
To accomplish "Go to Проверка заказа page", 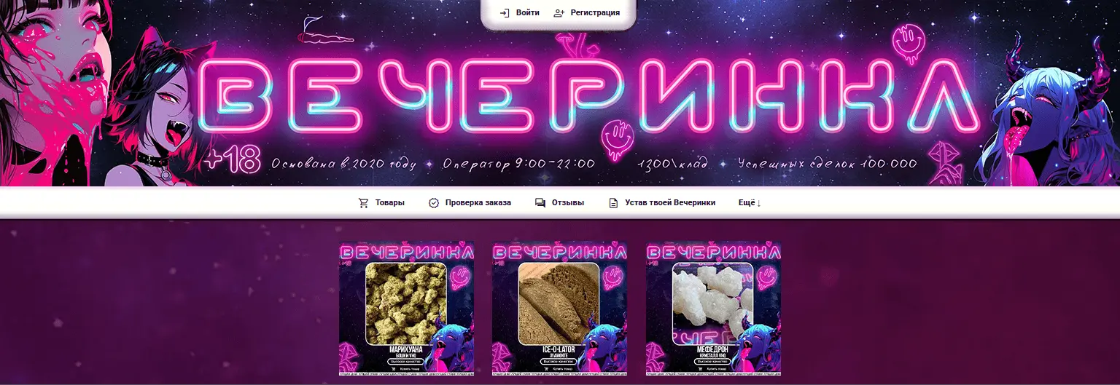I will click(x=478, y=203).
